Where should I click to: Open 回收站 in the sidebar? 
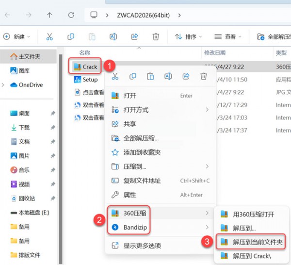pyautogui.click(x=23, y=199)
